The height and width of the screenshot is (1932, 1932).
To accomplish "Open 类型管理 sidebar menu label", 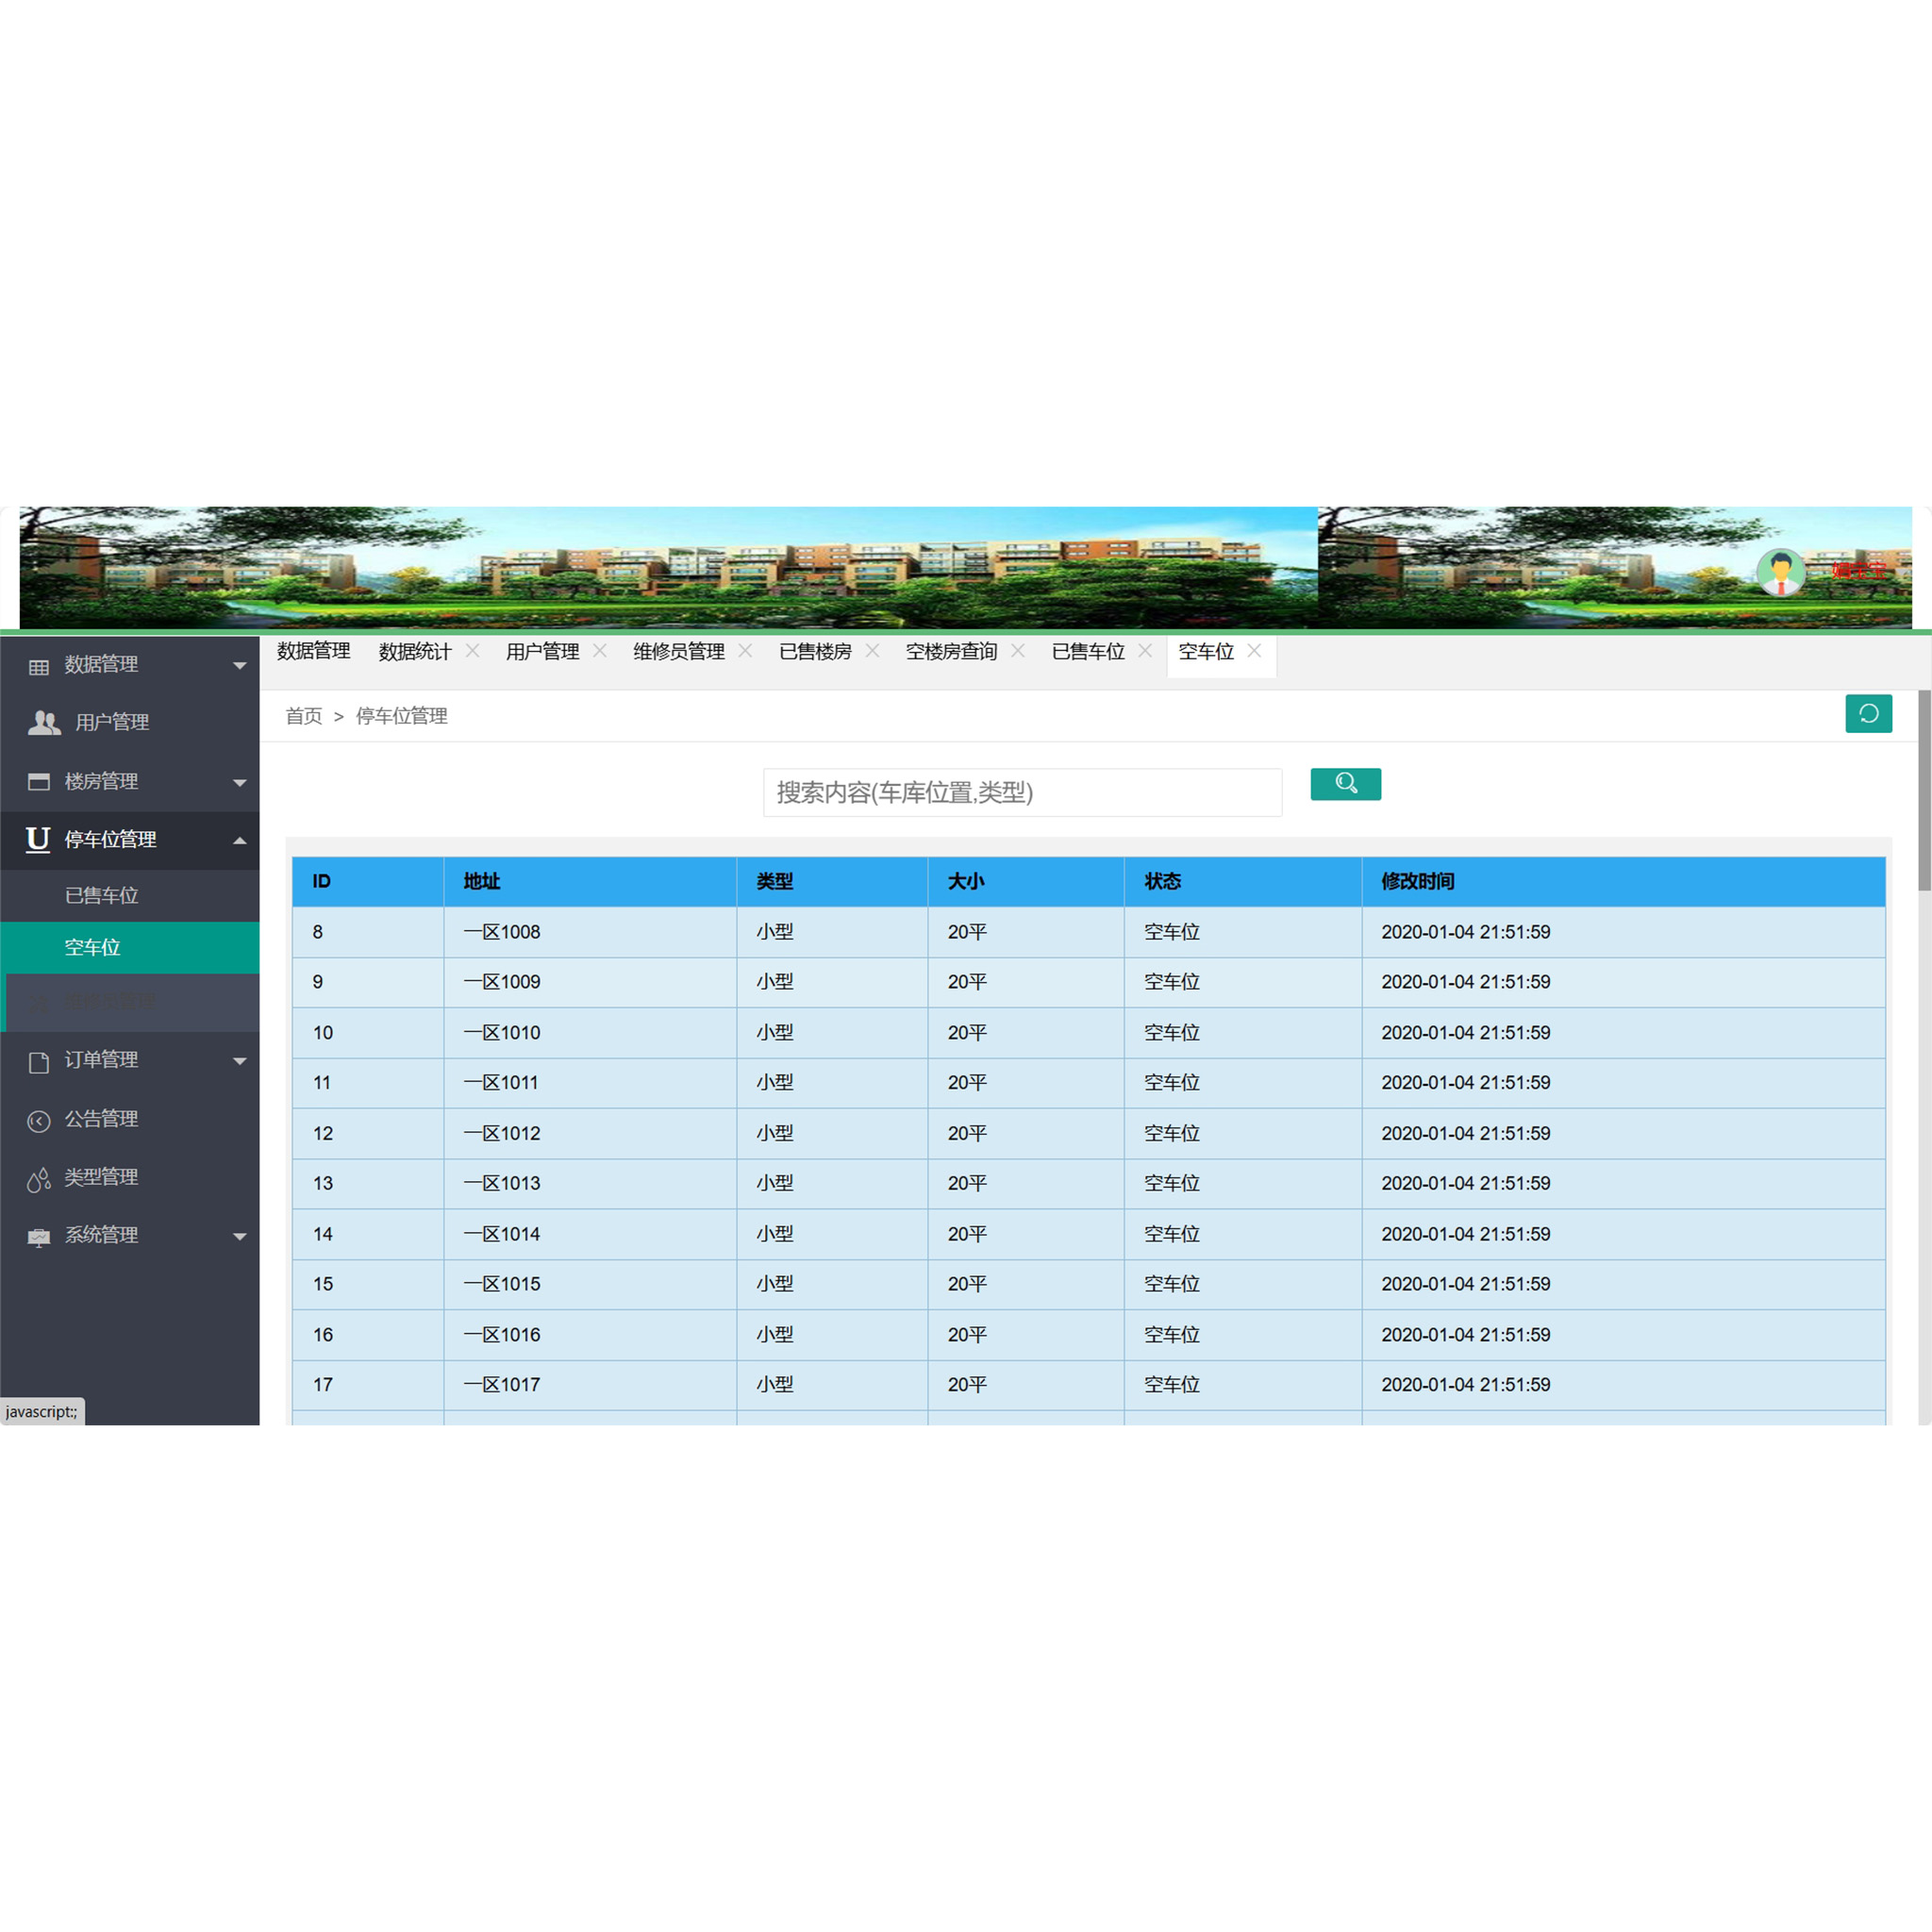I will click(x=101, y=1177).
